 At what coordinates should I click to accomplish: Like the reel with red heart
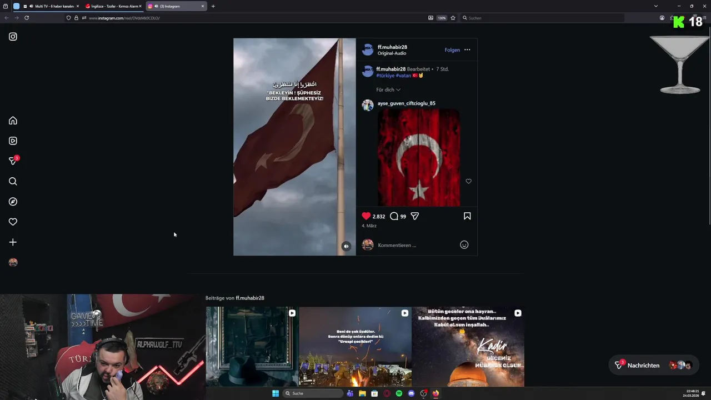pos(366,216)
